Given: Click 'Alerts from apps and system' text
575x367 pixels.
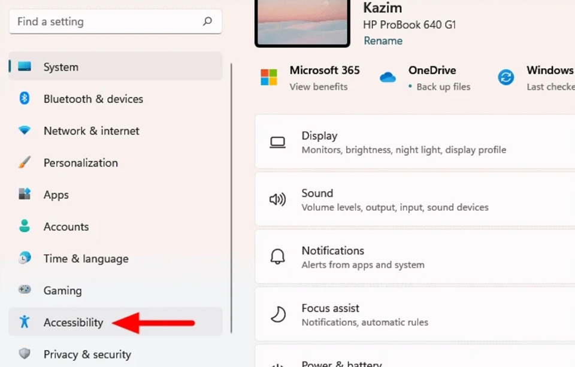Looking at the screenshot, I should click(363, 265).
